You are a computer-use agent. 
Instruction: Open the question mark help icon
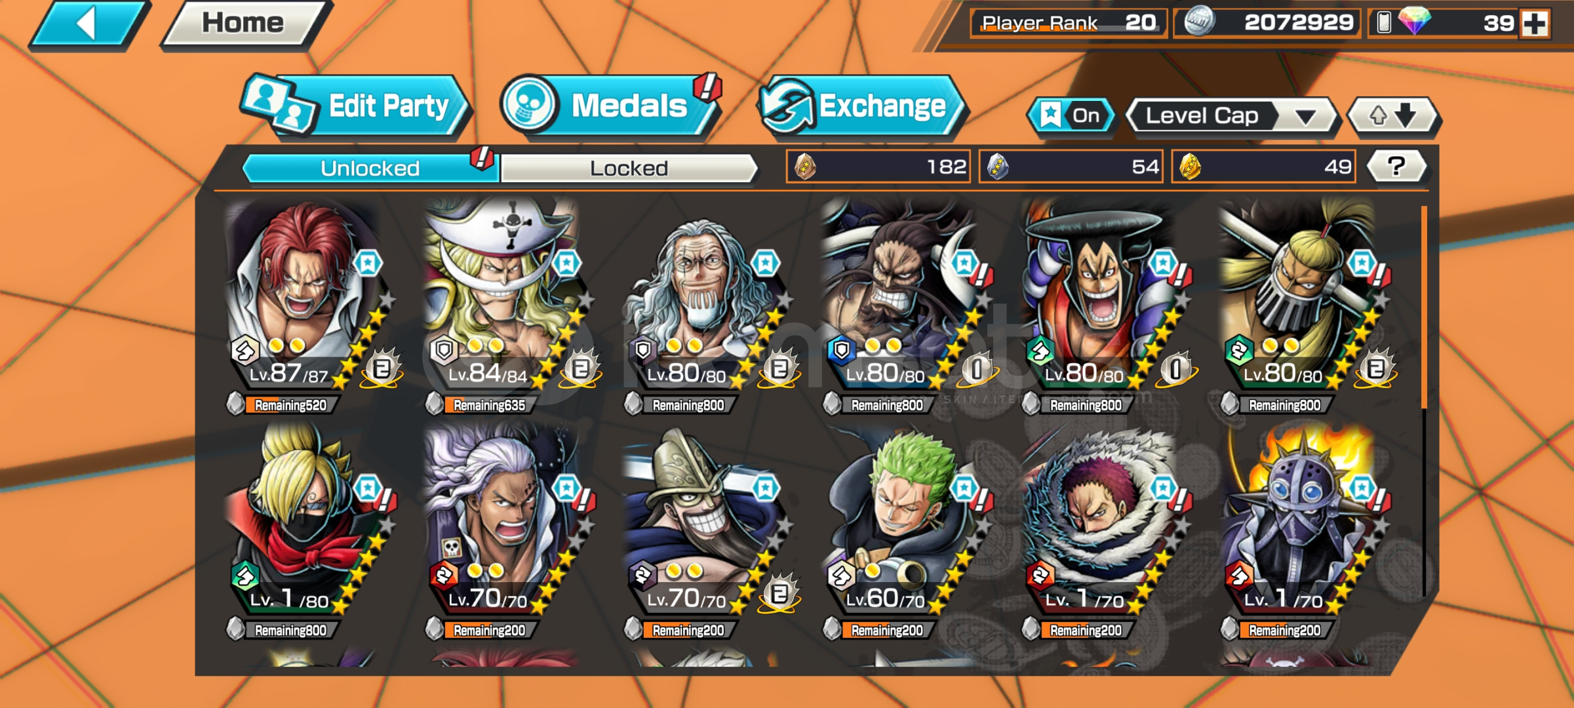[1396, 167]
